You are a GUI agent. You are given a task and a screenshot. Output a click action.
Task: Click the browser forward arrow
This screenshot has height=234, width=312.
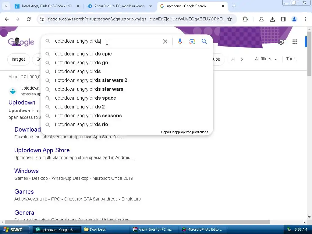(18, 19)
